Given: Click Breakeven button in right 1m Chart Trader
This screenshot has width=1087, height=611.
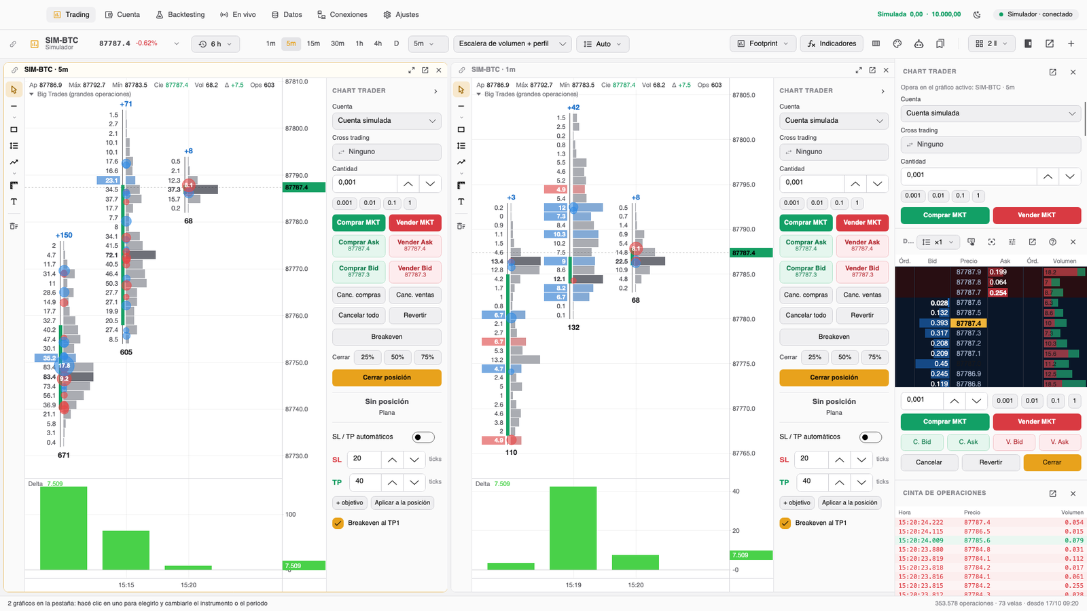Looking at the screenshot, I should 834,337.
